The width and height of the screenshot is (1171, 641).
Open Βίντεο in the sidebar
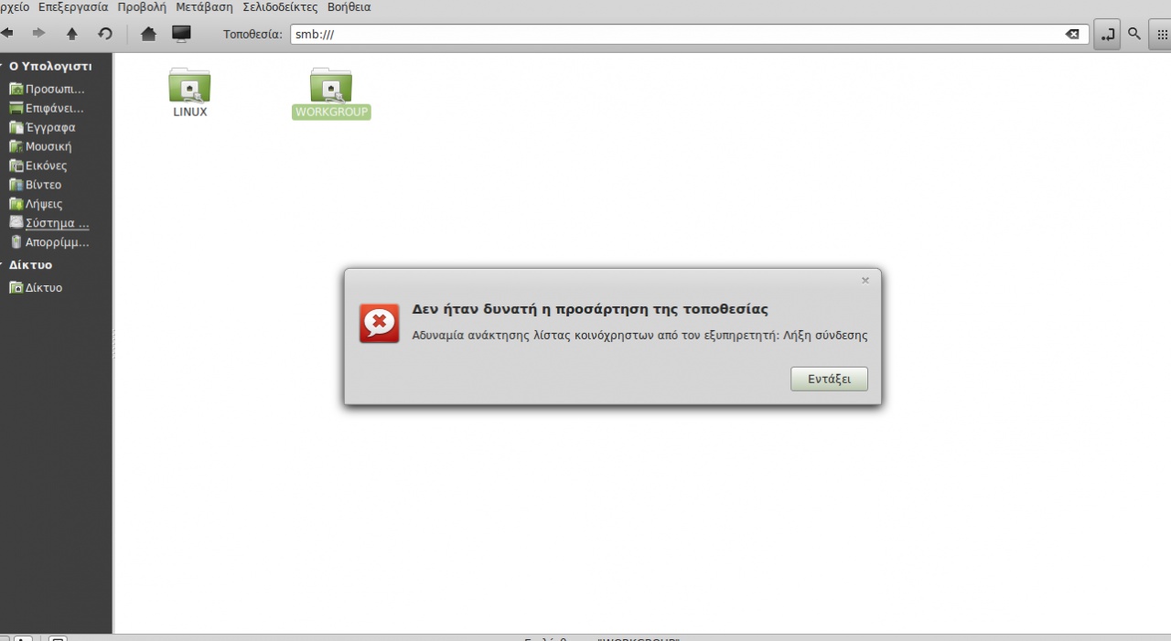(x=36, y=185)
